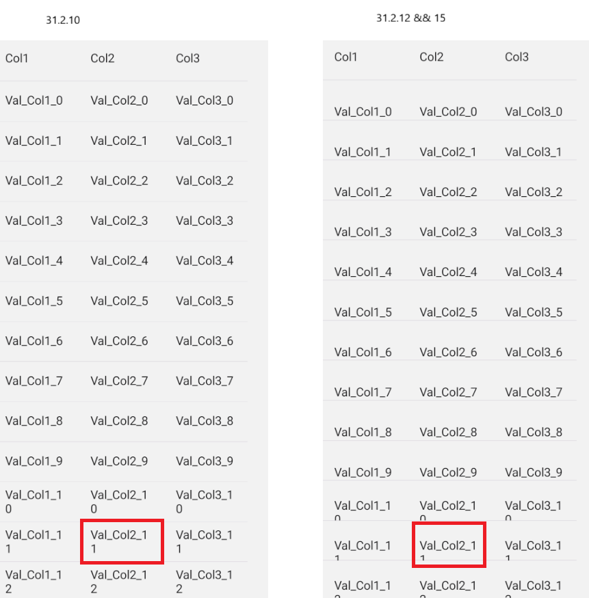Image resolution: width=589 pixels, height=598 pixels.
Task: Select Val_Col3_12 in the 31.2.10 grid
Action: point(205,581)
